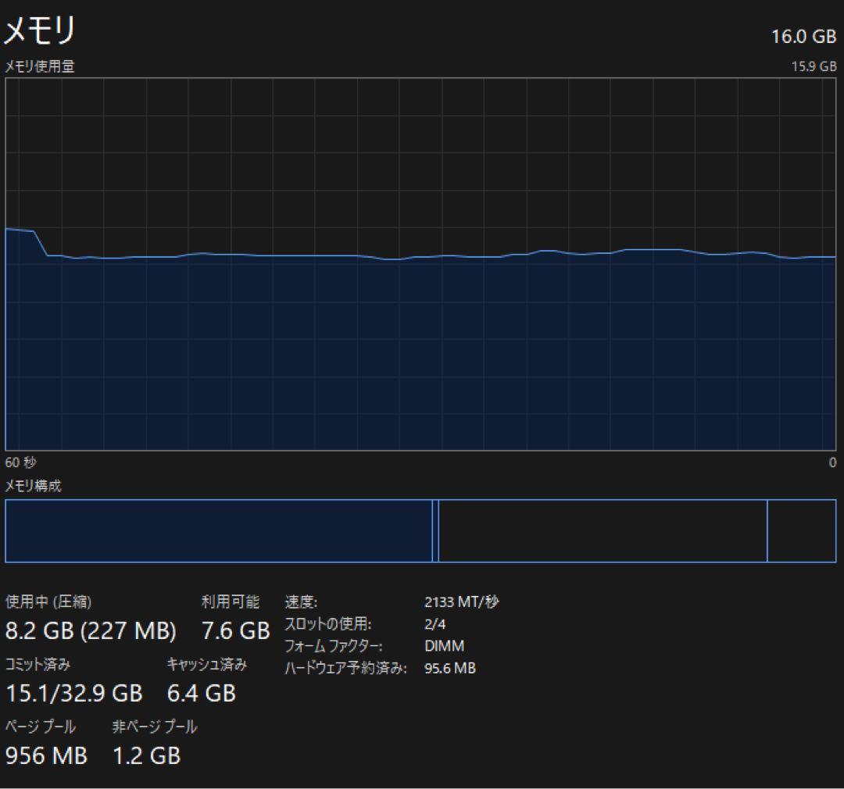
Task: Click the thin modified segment in composition bar
Action: (x=435, y=531)
